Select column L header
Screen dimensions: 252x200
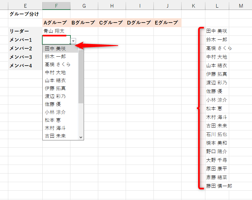point(217,6)
